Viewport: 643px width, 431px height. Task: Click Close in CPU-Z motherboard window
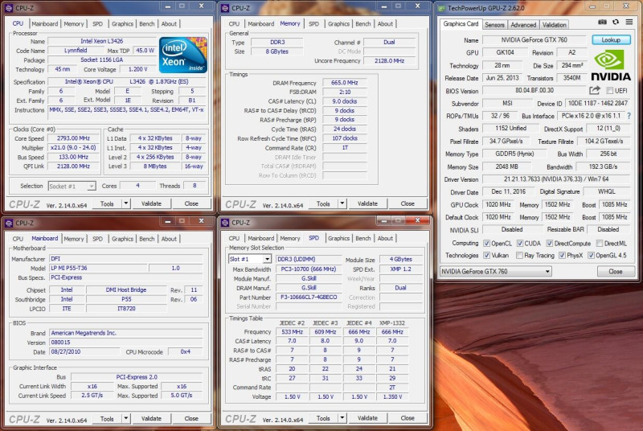(x=191, y=418)
